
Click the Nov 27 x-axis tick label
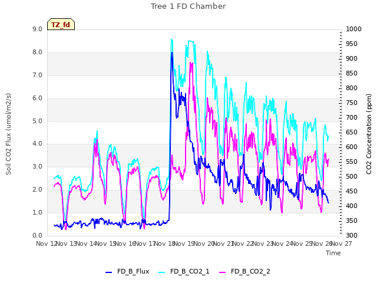342,243
